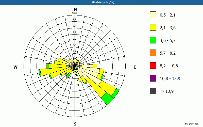Click the orange 5,7 - 8,2 legend swatch
Screen dimensions: 203x127
(x=153, y=53)
